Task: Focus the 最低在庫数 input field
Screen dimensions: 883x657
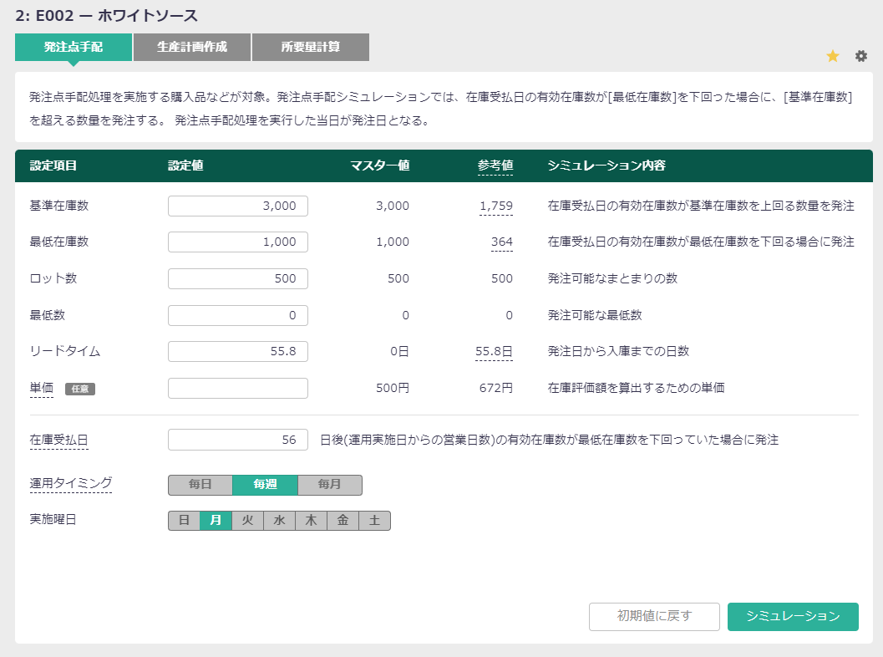Action: pos(238,242)
